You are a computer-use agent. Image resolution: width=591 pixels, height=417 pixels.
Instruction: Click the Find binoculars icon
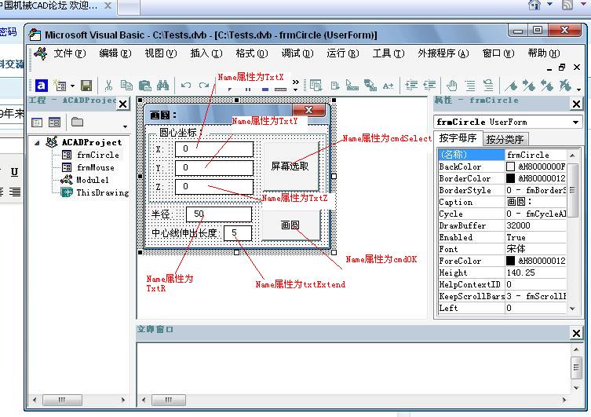163,86
